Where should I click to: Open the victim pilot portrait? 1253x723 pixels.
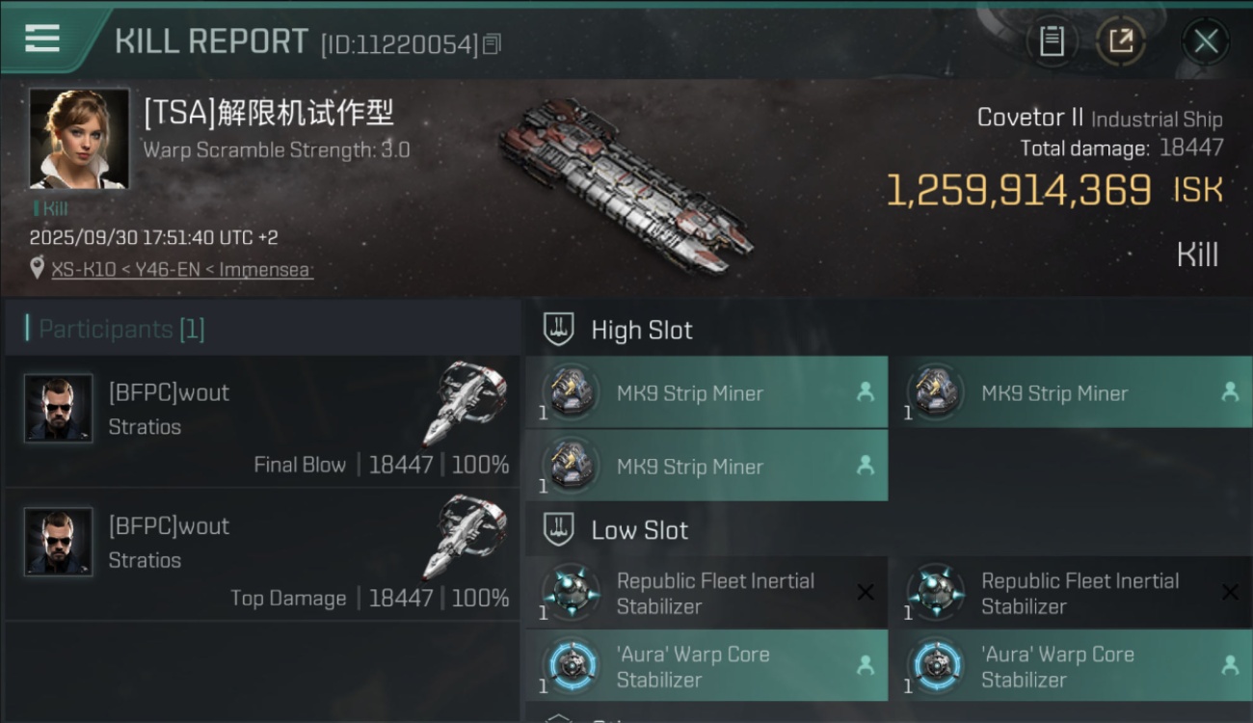pos(79,139)
